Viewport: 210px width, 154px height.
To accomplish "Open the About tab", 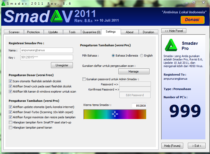I will coord(129,32).
